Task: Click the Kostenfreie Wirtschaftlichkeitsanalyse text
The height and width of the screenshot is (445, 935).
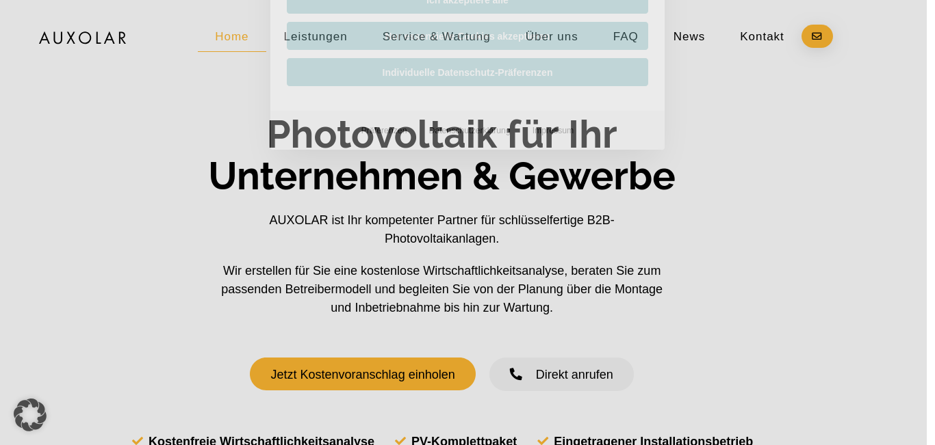Action: [x=261, y=441]
